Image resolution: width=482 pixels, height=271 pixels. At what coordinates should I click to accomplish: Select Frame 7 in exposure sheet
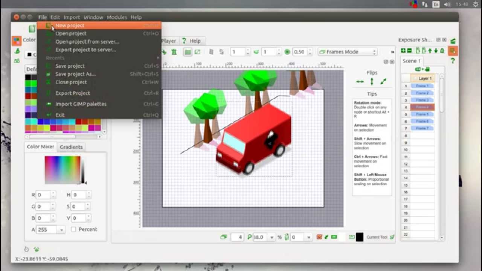(x=422, y=128)
